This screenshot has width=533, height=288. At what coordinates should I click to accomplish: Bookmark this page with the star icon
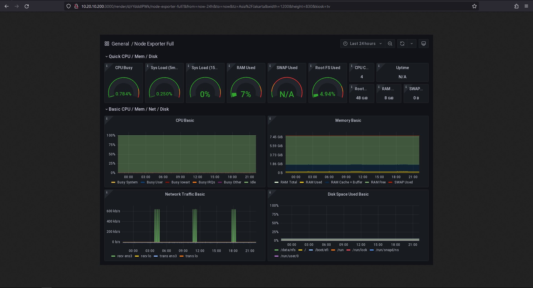474,6
